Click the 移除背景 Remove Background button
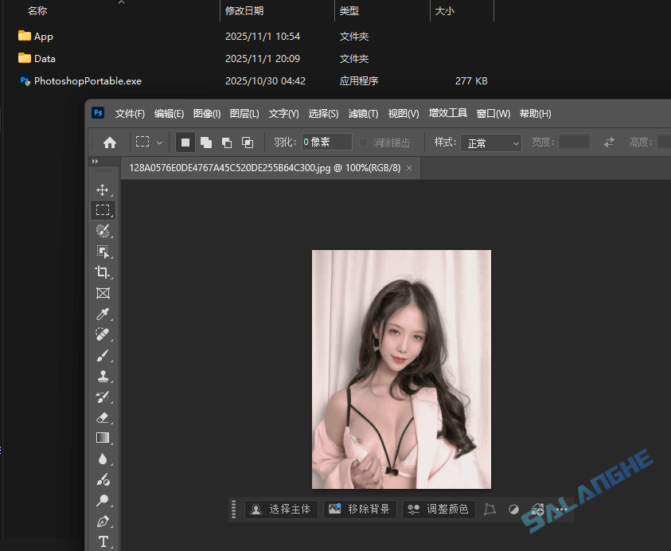Image resolution: width=671 pixels, height=551 pixels. click(x=359, y=509)
